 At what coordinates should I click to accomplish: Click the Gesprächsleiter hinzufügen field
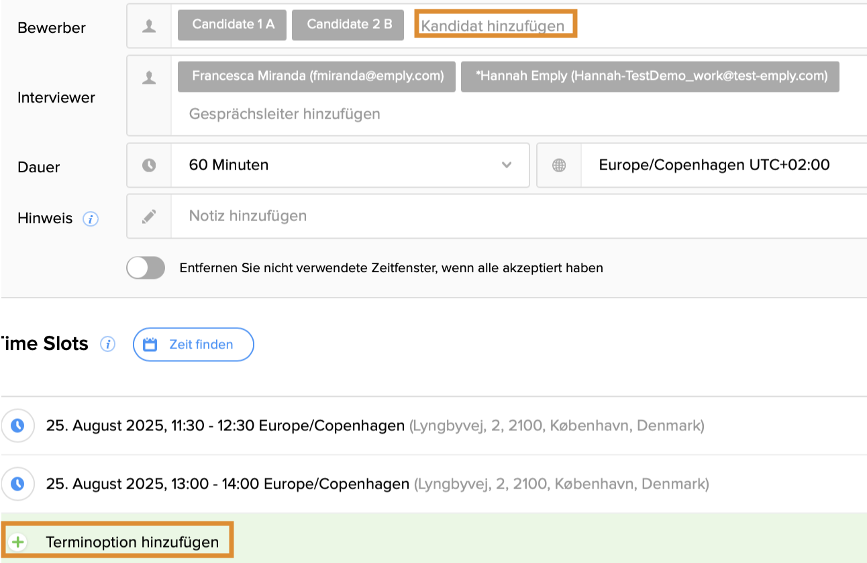[285, 114]
